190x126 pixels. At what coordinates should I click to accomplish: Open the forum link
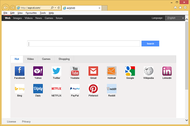[59, 18]
